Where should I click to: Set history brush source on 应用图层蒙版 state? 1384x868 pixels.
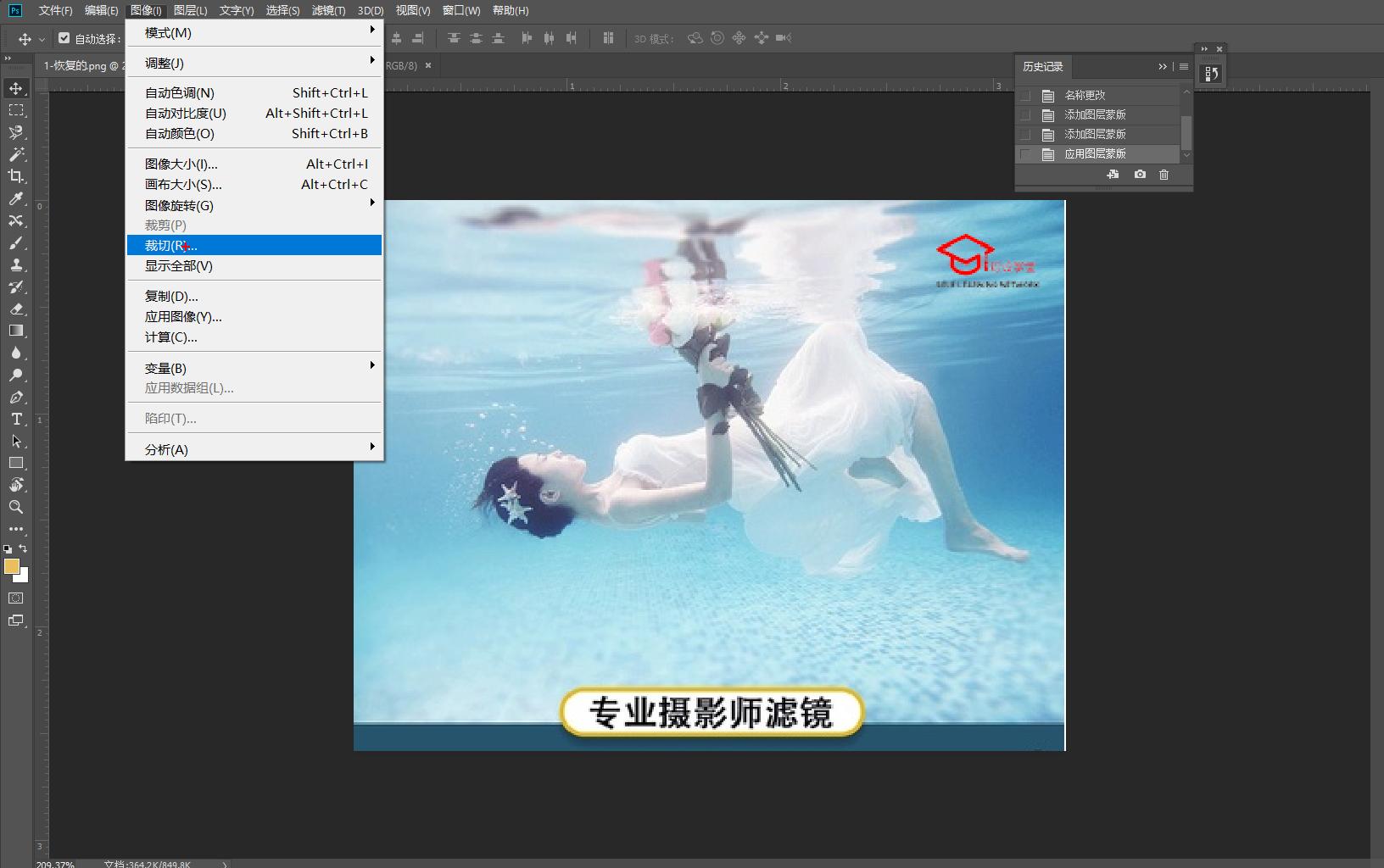click(1024, 153)
